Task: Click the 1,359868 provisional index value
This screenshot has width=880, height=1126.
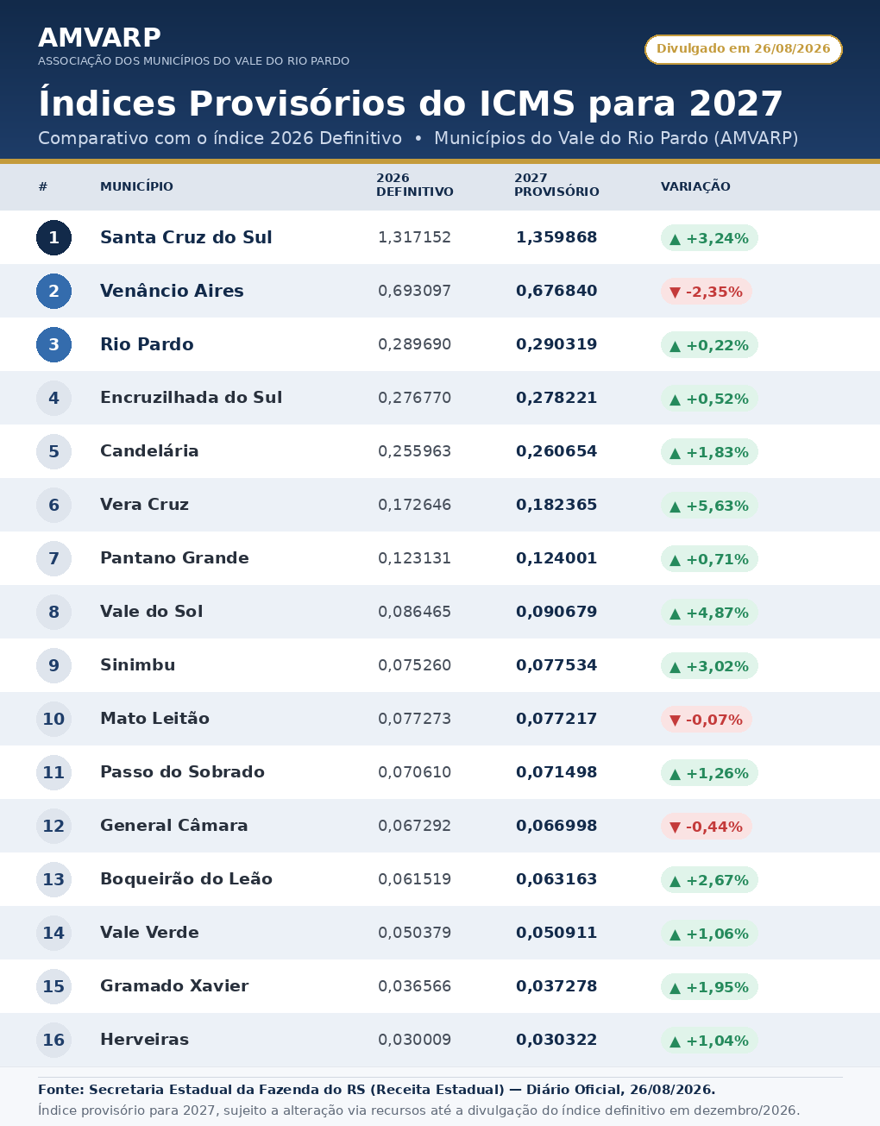Action: 556,237
